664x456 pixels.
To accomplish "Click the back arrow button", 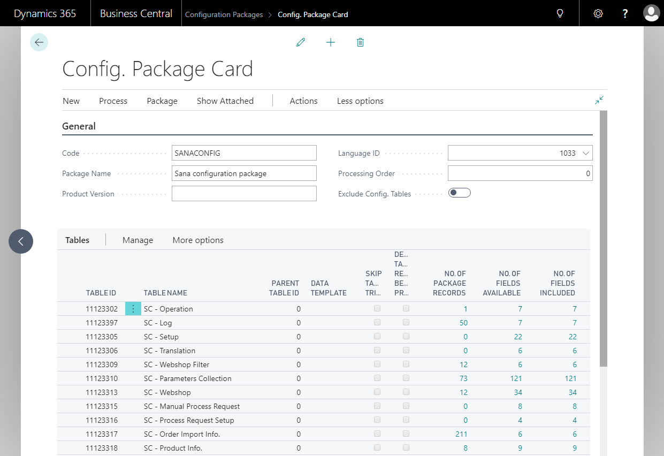I will [x=39, y=42].
